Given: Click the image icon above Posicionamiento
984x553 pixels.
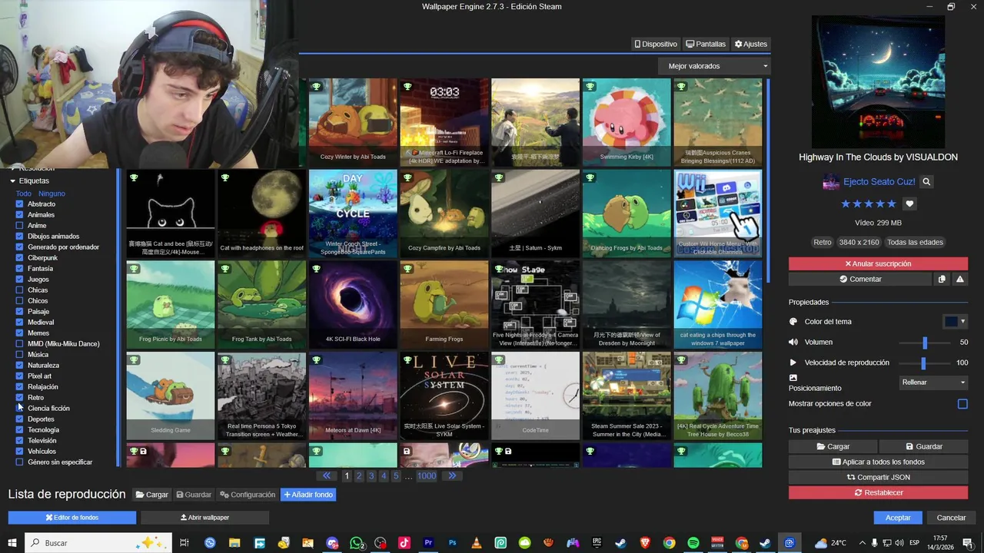Looking at the screenshot, I should (x=793, y=378).
